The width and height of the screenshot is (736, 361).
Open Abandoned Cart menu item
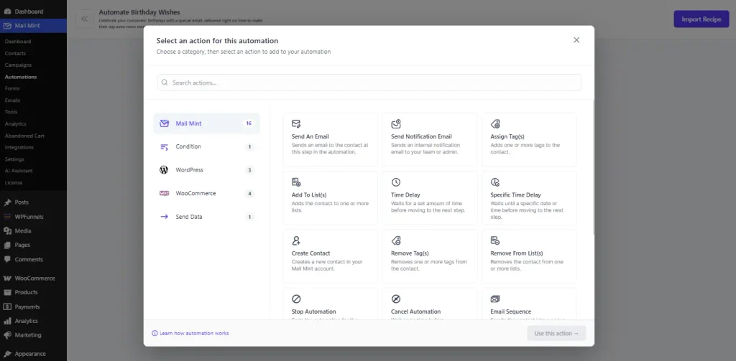[24, 136]
